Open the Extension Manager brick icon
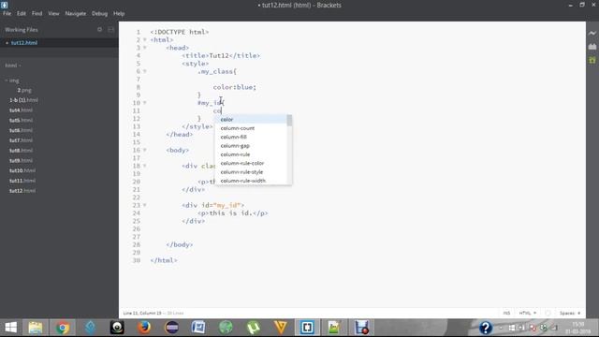599x337 pixels. pos(592,47)
